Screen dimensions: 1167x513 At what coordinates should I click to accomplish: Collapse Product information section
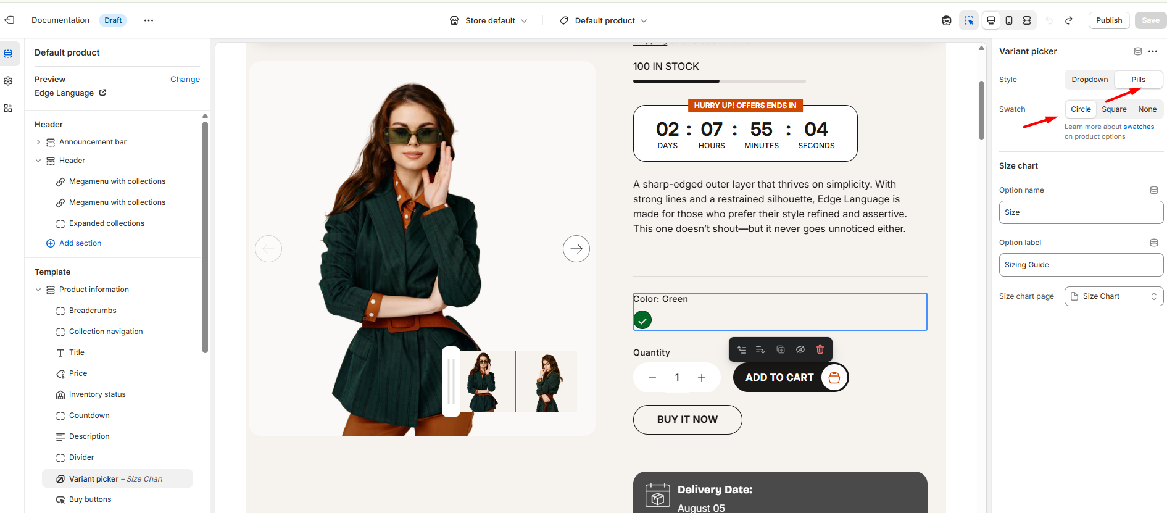[38, 290]
